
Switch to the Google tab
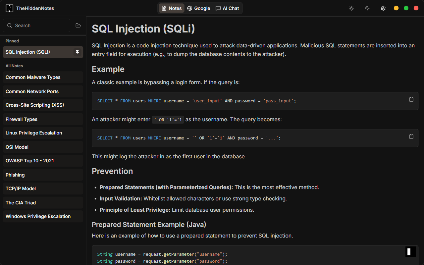[x=198, y=8]
